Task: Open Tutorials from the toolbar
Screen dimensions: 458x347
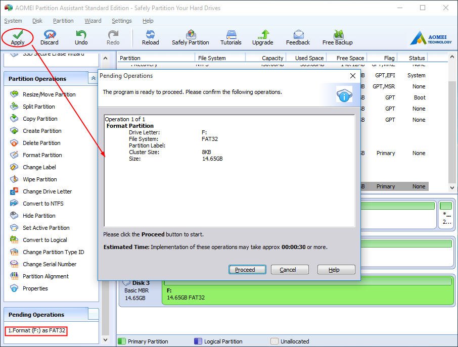Action: tap(231, 37)
